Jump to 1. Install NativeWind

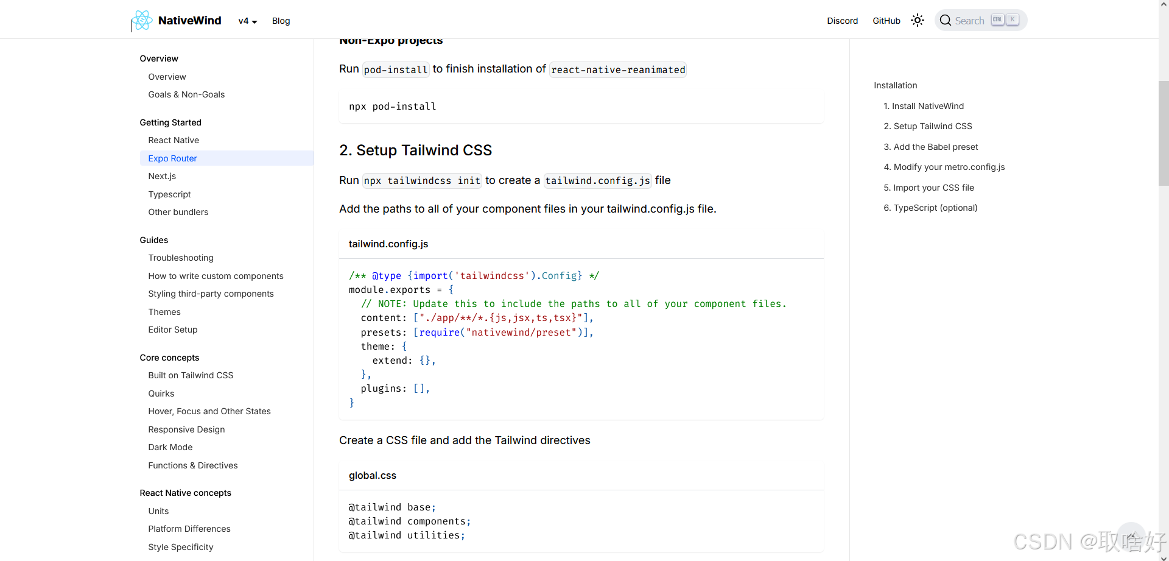pyautogui.click(x=924, y=106)
